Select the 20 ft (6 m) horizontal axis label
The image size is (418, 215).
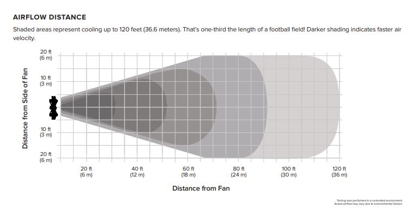pyautogui.click(x=86, y=172)
